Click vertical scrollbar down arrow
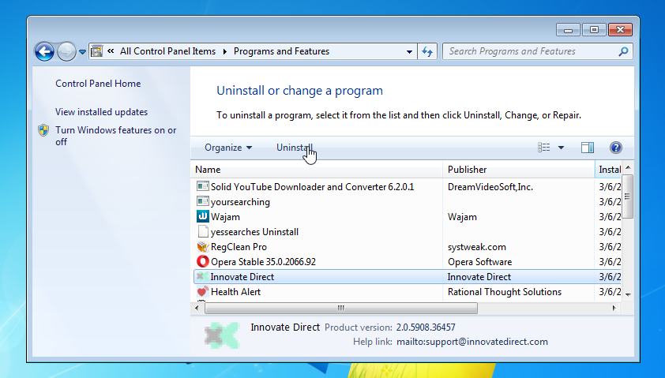 (628, 294)
